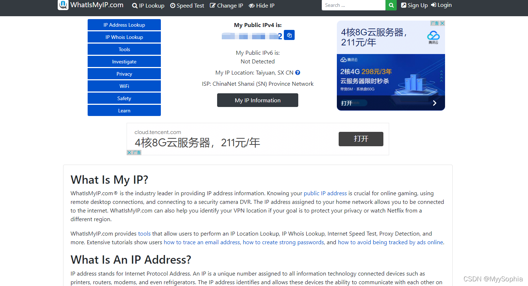The width and height of the screenshot is (528, 286).
Task: Open how to trace an email address link
Action: coord(202,242)
